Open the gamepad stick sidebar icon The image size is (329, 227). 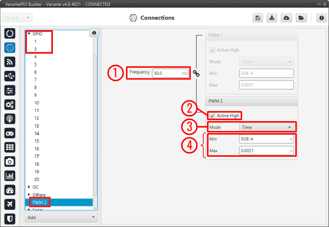(x=10, y=133)
